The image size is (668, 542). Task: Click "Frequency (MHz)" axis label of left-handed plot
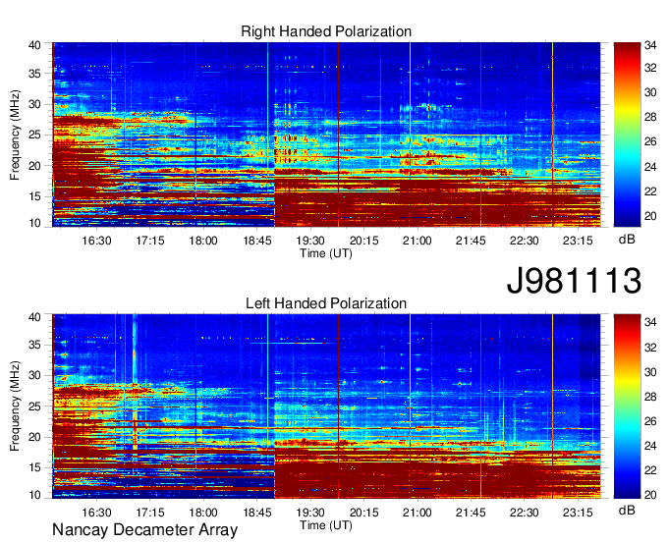pos(15,406)
